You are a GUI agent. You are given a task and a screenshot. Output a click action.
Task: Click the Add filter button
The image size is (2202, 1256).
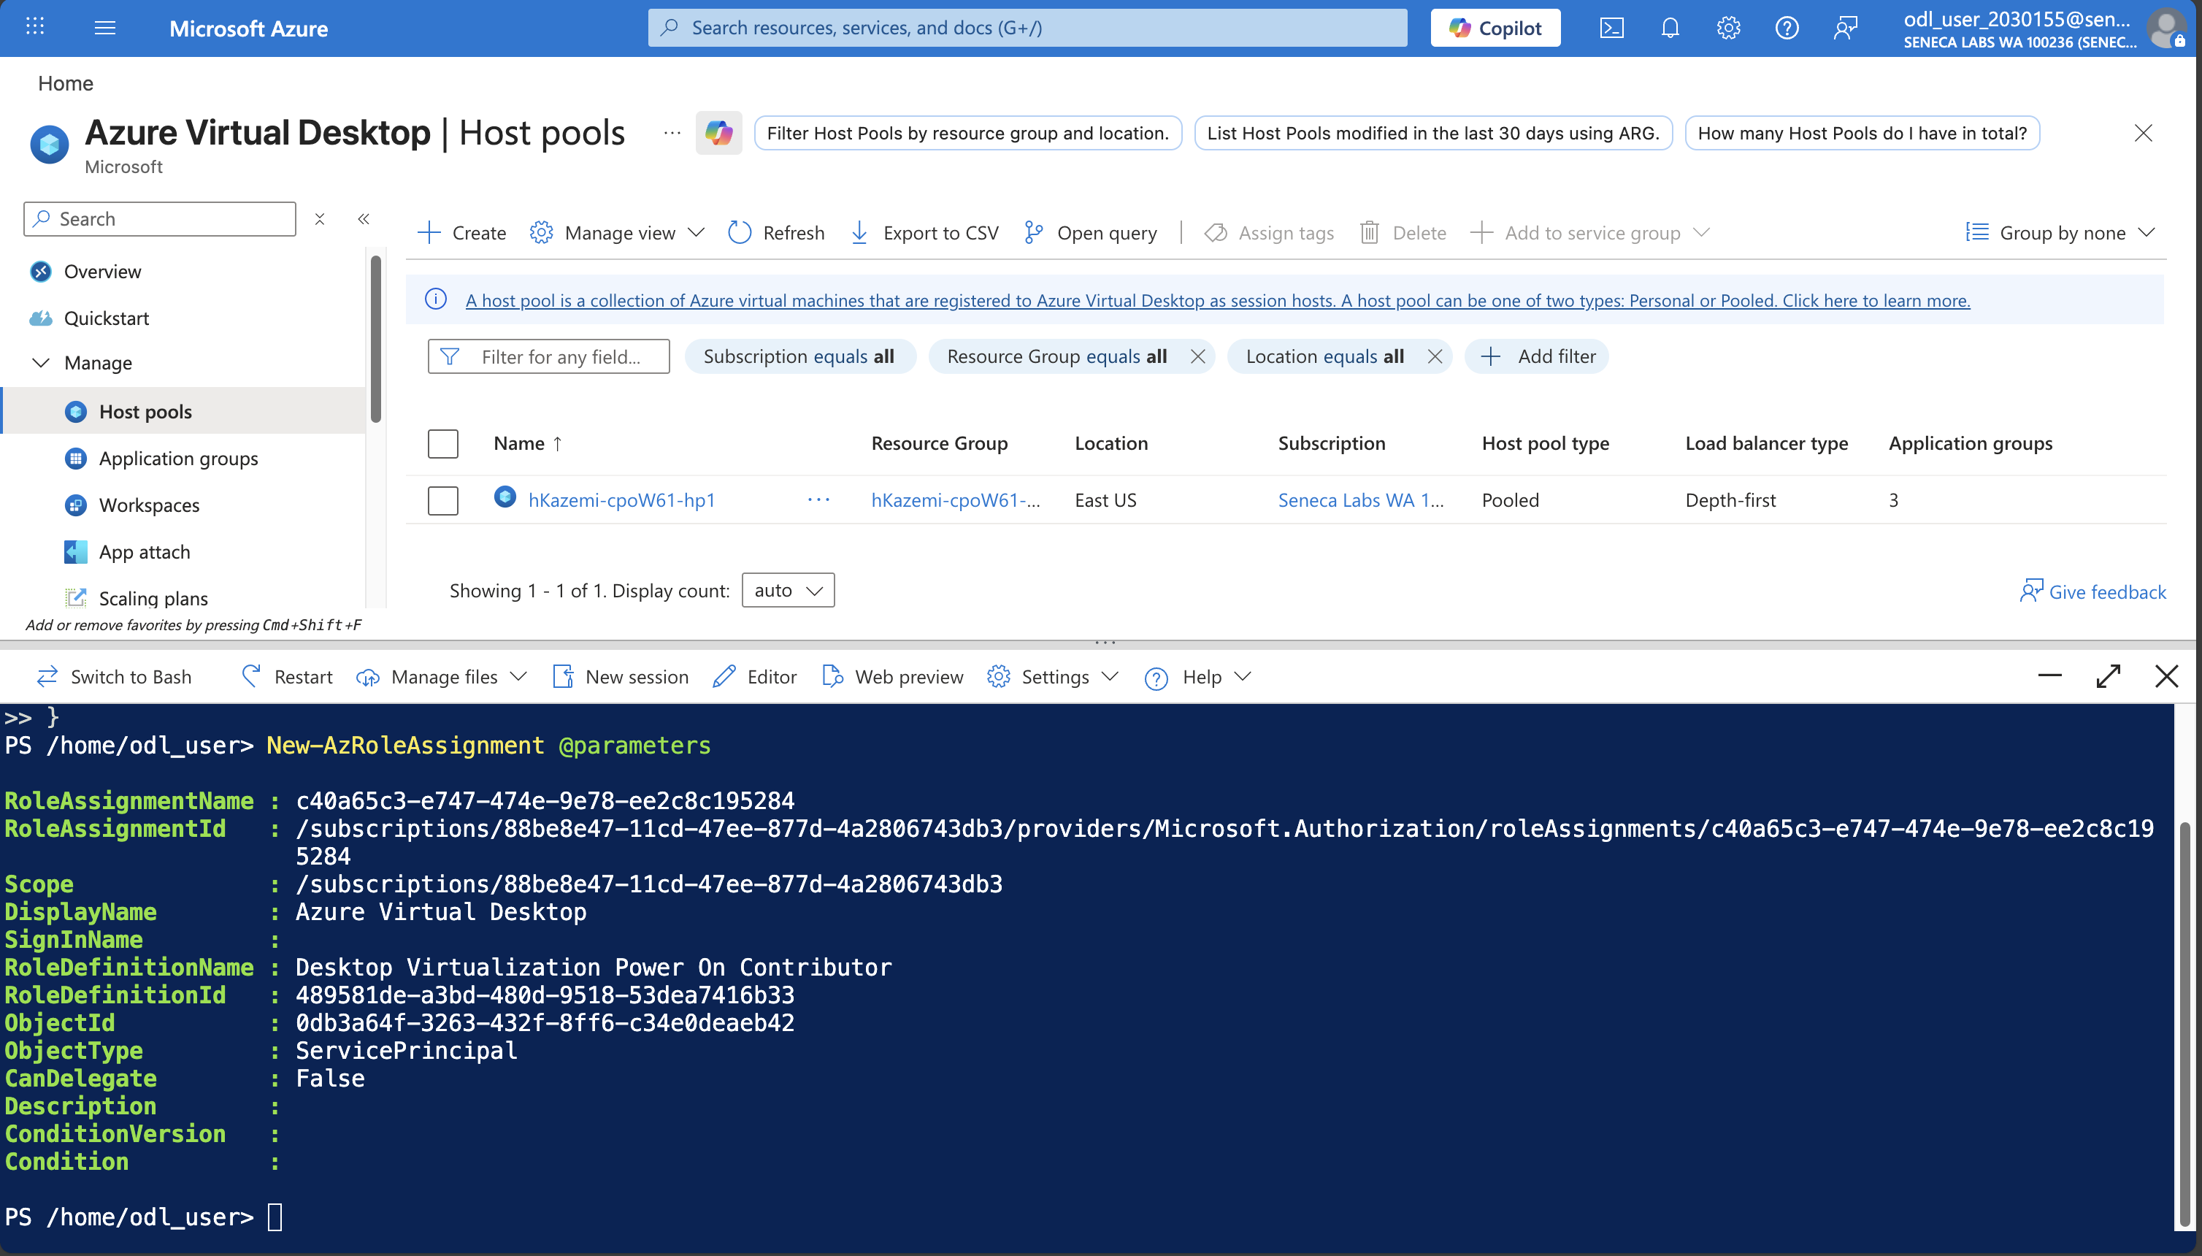pyautogui.click(x=1537, y=356)
